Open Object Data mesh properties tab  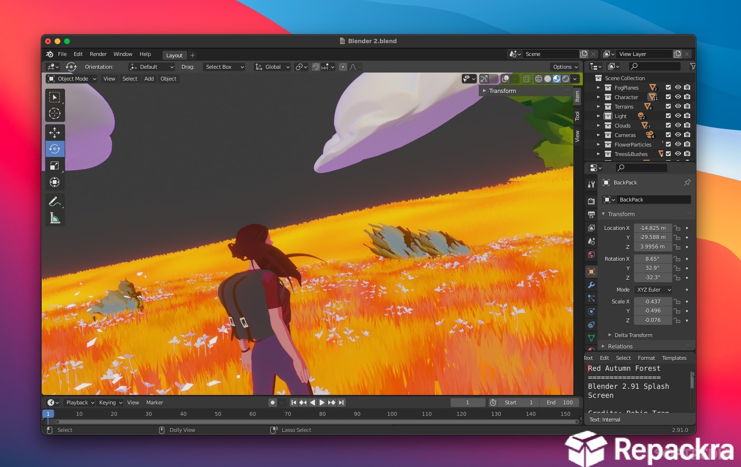coord(591,338)
